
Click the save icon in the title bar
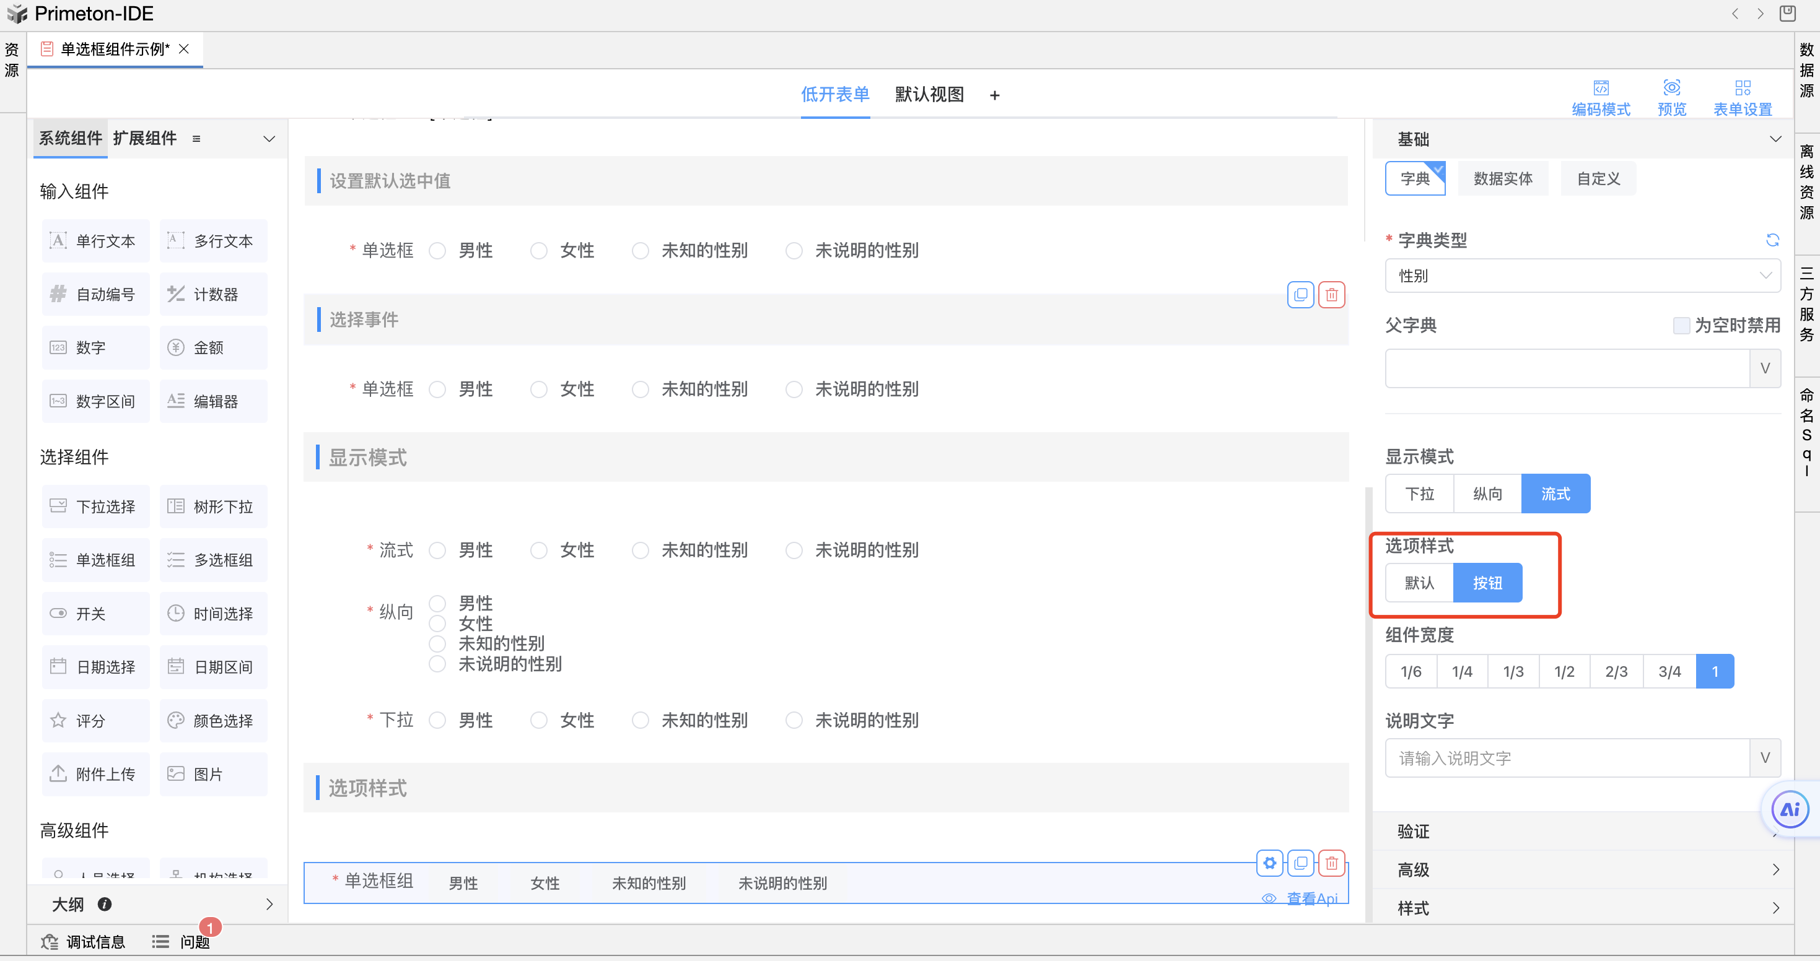1787,14
